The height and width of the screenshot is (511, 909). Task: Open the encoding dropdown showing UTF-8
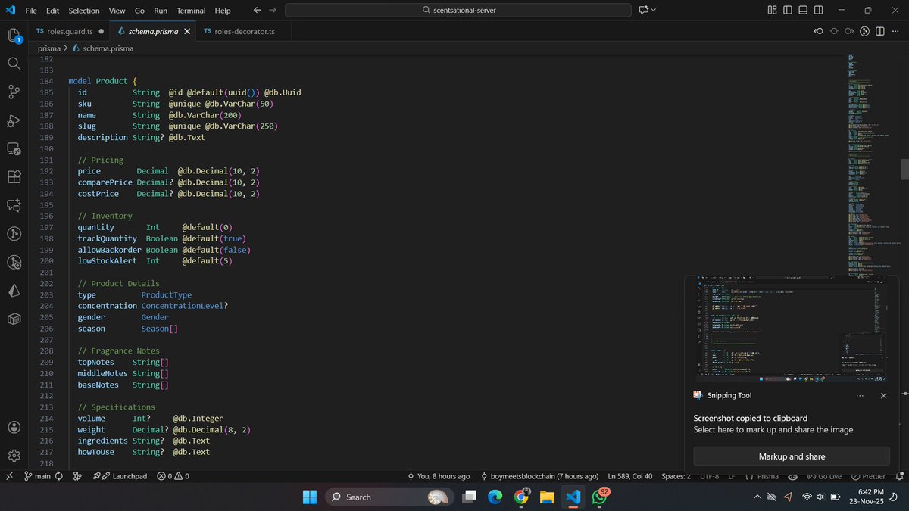(709, 476)
